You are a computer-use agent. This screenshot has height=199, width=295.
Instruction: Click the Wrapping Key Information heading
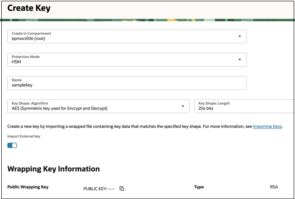click(53, 169)
